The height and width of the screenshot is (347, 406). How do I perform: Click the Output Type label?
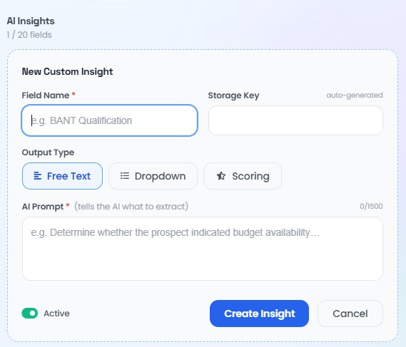coord(48,152)
